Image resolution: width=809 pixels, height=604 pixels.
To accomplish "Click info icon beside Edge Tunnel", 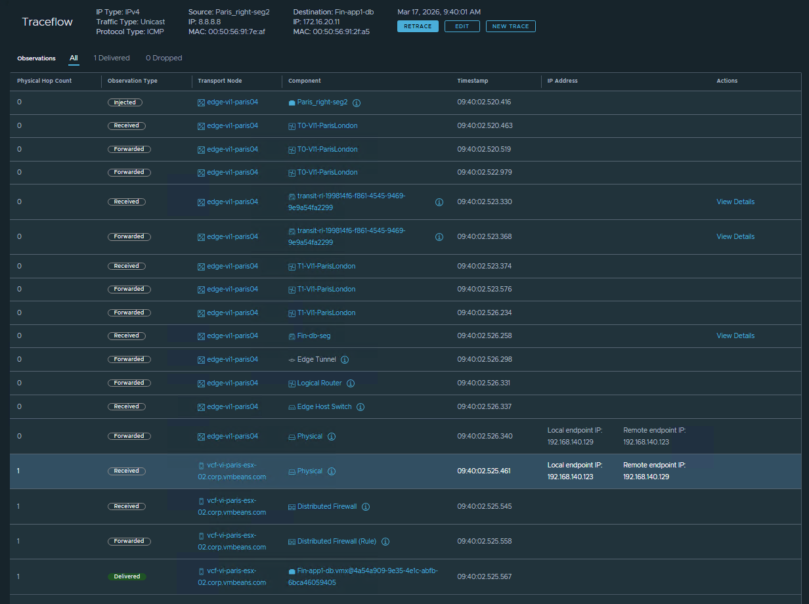I will coord(345,360).
